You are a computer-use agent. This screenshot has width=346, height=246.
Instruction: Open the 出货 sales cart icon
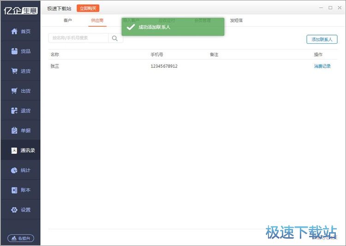(x=14, y=91)
